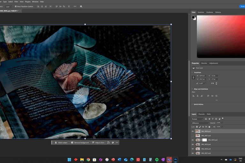Toggle Show Transform Controls checkbox

(16, 6)
